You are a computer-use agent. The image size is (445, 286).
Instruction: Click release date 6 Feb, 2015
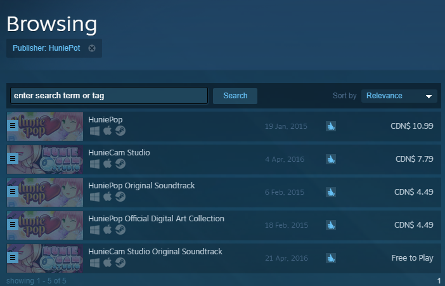coord(285,192)
